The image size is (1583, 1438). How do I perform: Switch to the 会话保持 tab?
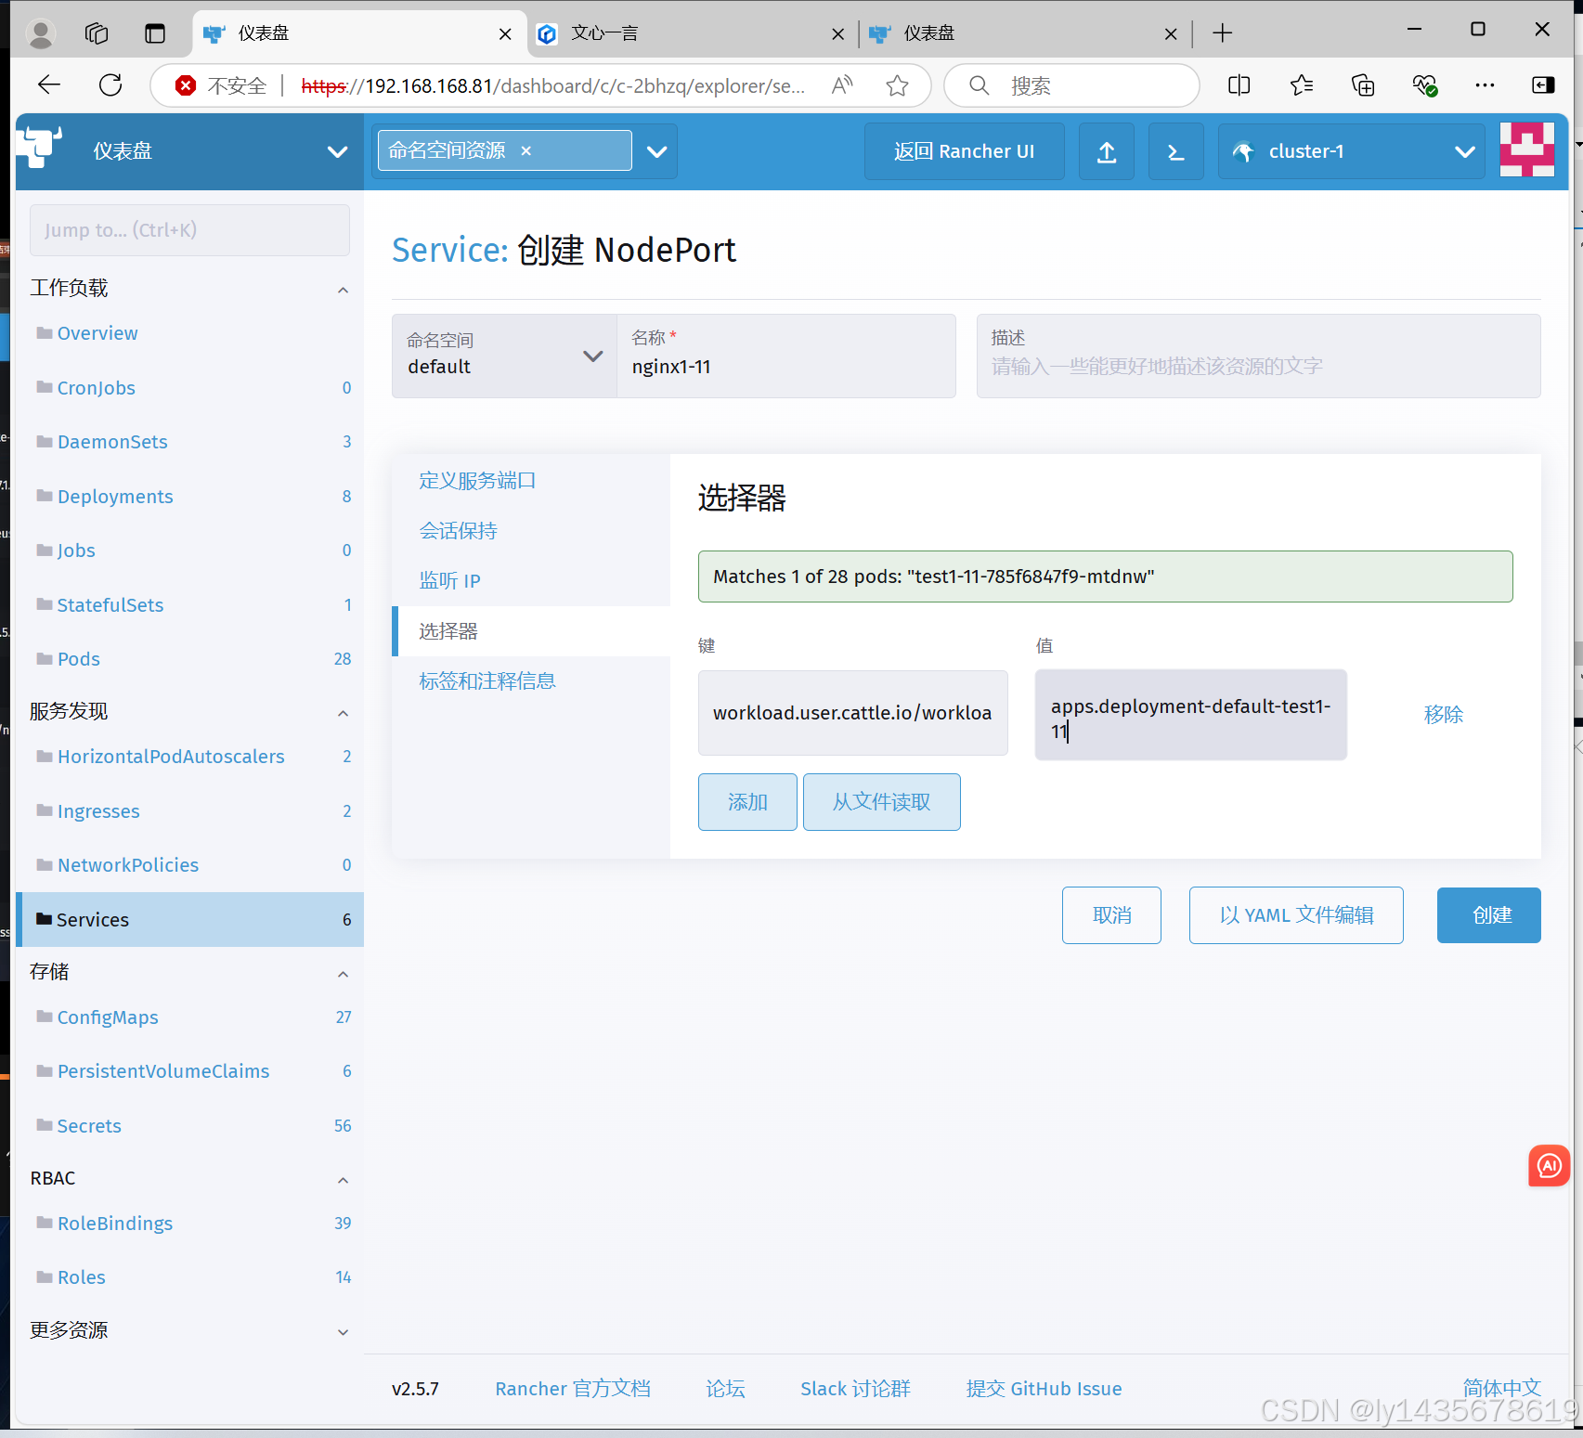tap(458, 531)
